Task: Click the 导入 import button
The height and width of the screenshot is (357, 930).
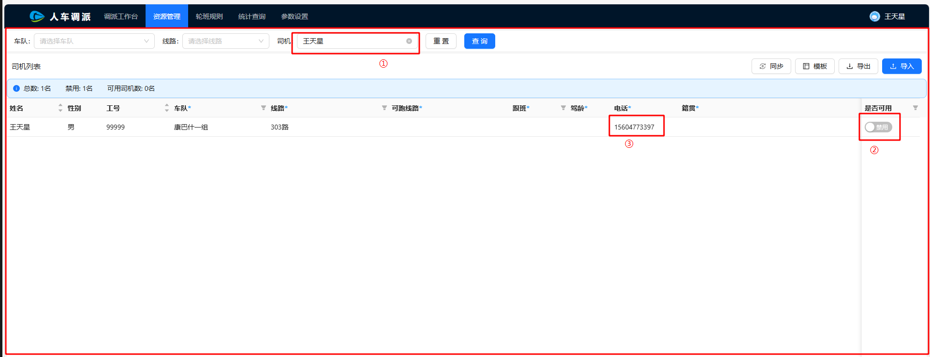Action: (x=901, y=66)
